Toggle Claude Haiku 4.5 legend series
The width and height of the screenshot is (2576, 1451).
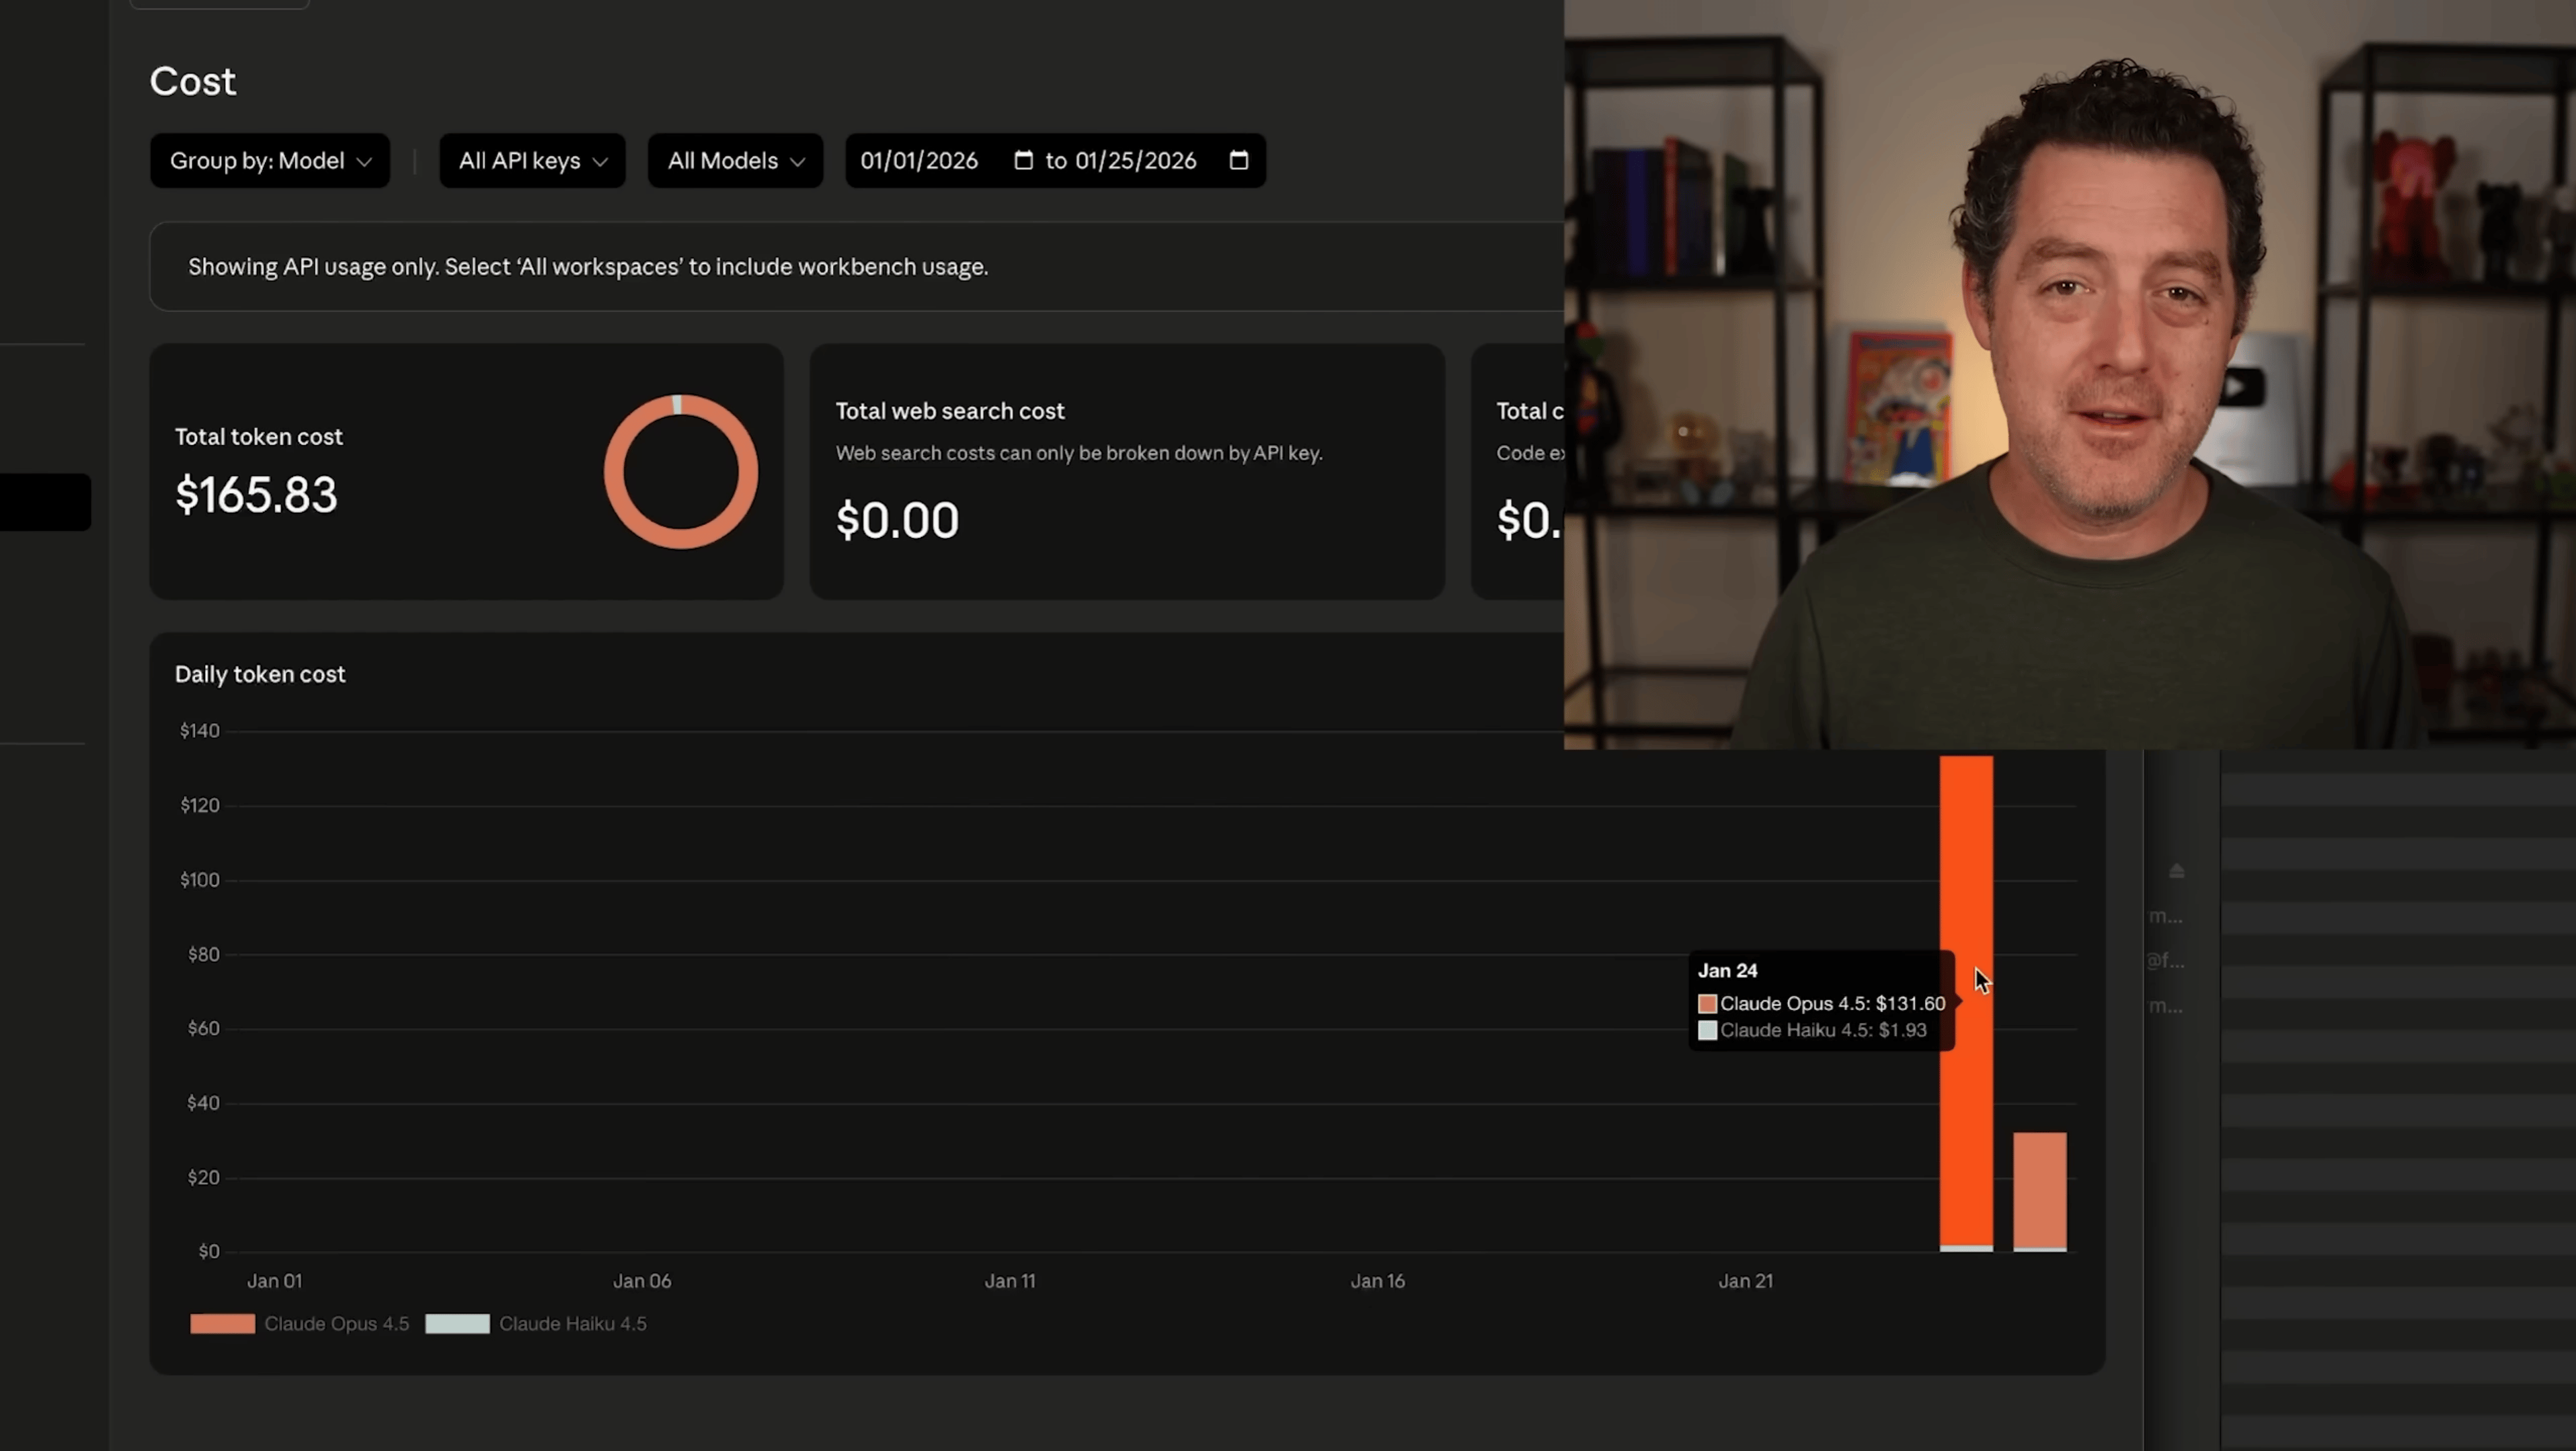pyautogui.click(x=572, y=1324)
